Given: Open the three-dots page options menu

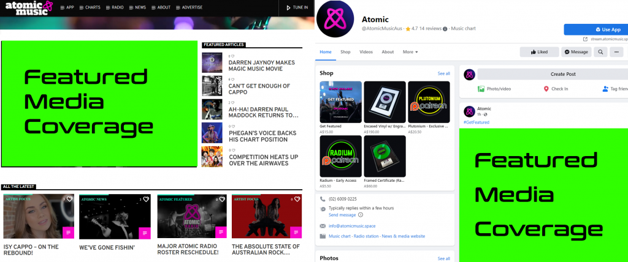Looking at the screenshot, I should pyautogui.click(x=617, y=52).
